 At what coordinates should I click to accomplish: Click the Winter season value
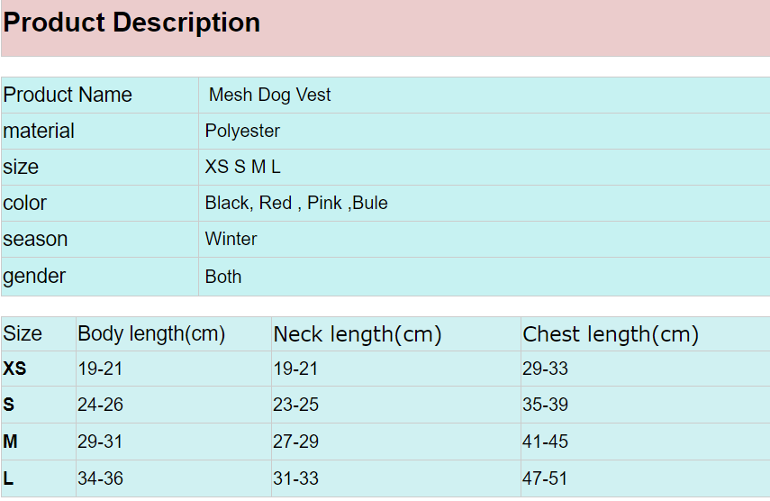pos(231,239)
